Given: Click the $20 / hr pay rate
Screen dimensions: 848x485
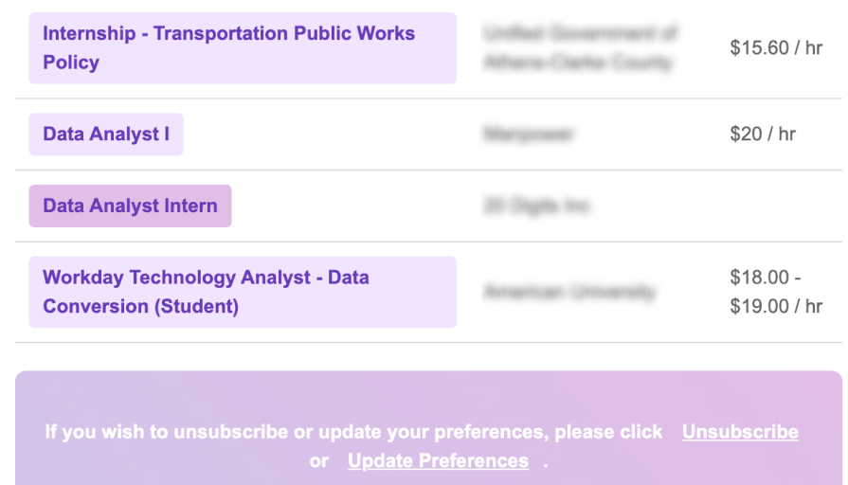Looking at the screenshot, I should click(763, 135).
